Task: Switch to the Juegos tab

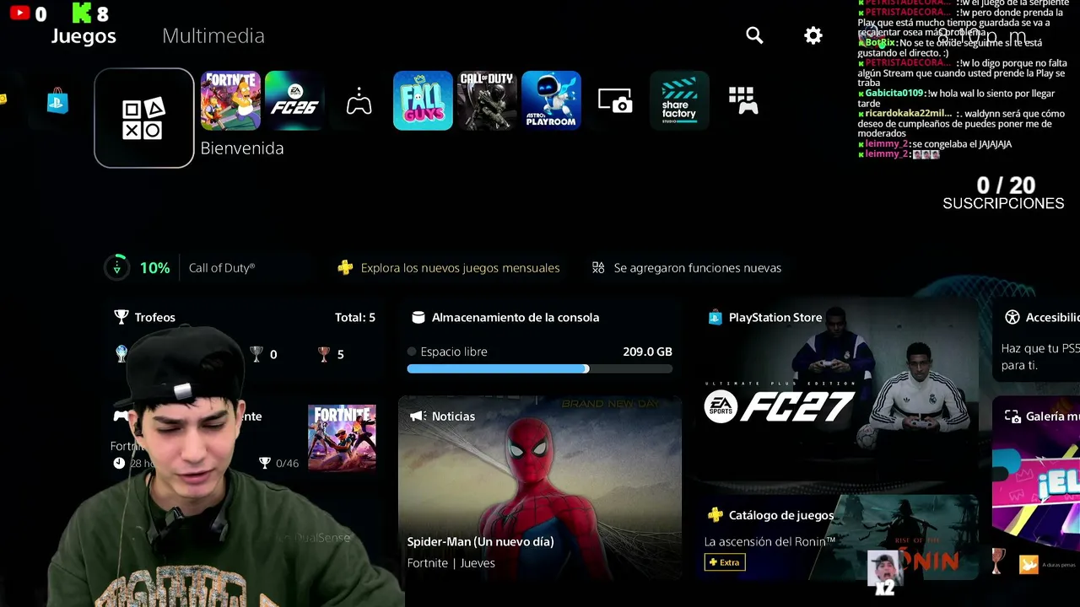Action: [84, 35]
